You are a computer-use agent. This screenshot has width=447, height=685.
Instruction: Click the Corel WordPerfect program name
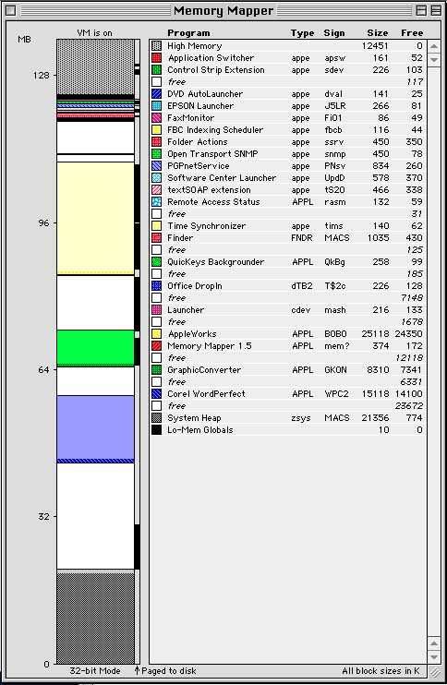pos(206,394)
